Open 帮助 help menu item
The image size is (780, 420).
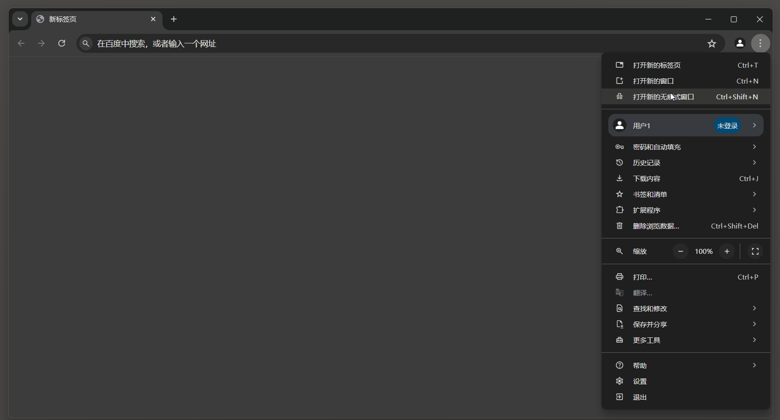coord(686,365)
